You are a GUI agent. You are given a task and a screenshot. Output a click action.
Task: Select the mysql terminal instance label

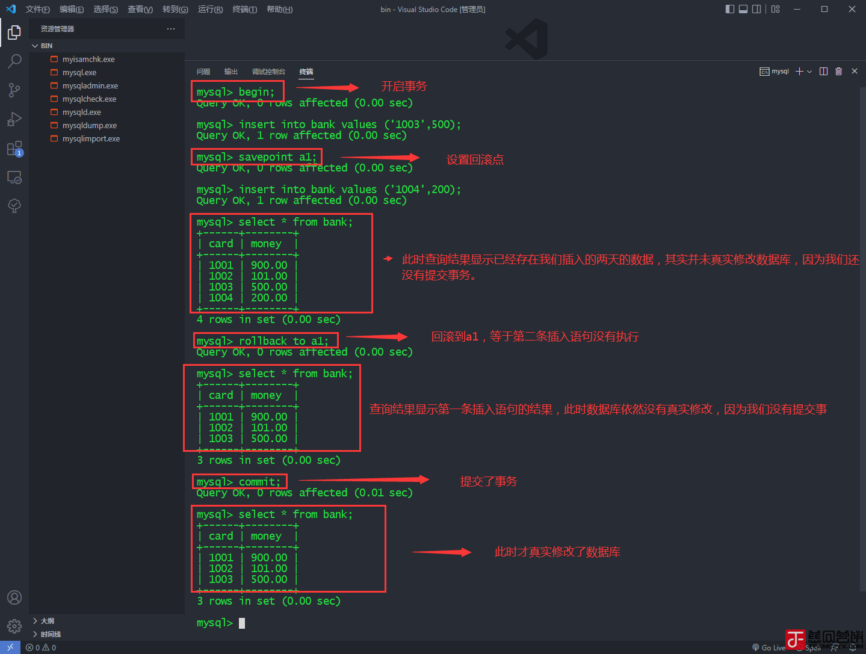coord(775,71)
